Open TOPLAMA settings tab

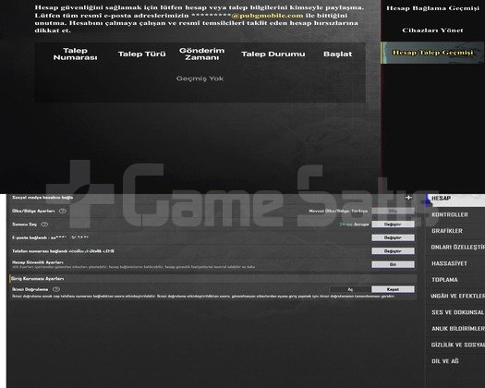point(444,280)
